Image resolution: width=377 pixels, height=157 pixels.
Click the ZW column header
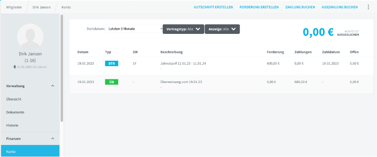pos(135,52)
